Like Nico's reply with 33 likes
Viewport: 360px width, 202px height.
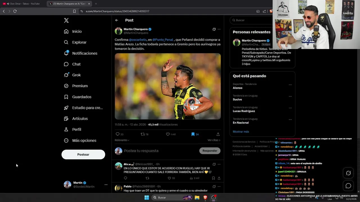coord(169,178)
